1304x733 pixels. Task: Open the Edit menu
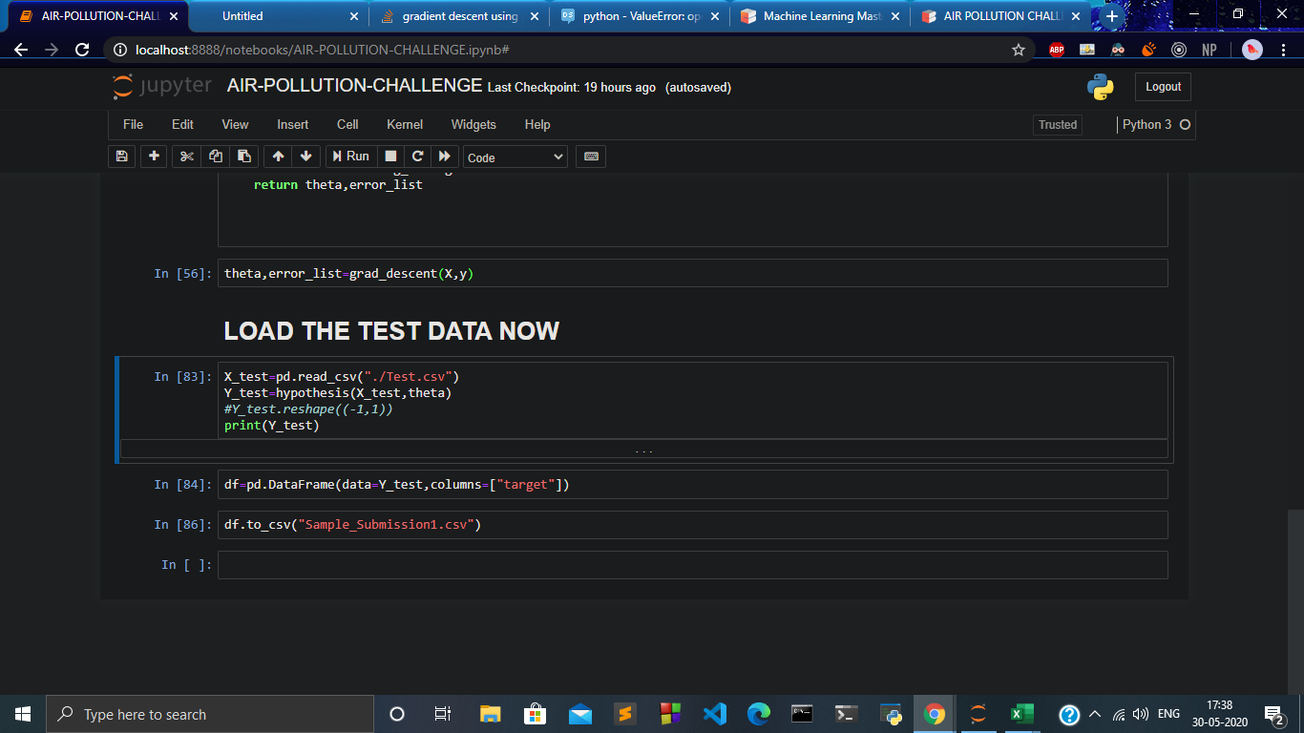click(182, 125)
